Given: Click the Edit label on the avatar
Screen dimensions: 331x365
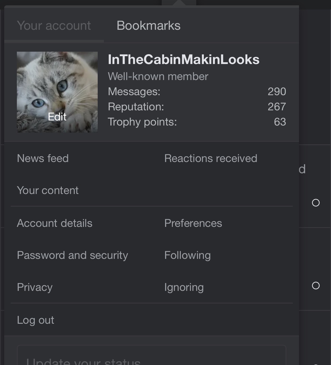Looking at the screenshot, I should (57, 117).
